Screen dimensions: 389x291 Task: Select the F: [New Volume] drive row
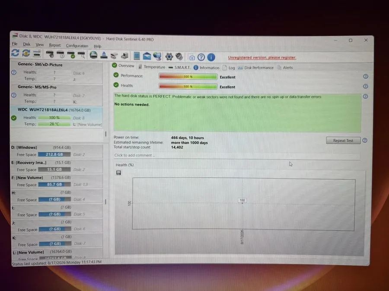57,181
